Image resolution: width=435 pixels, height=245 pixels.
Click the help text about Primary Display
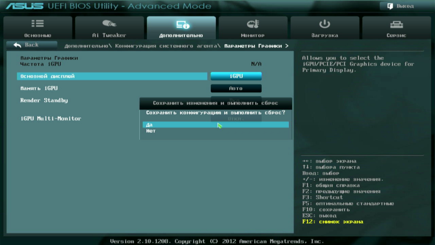[x=358, y=64]
